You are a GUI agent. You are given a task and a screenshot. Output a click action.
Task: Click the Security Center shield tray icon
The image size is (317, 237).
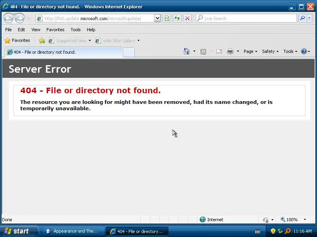pyautogui.click(x=273, y=231)
